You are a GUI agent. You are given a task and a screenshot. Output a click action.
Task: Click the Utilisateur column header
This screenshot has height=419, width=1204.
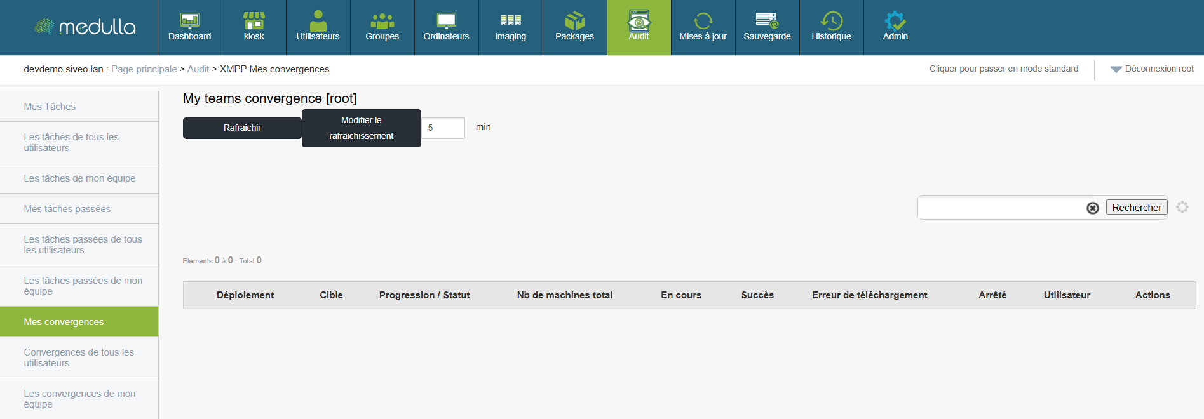point(1067,295)
